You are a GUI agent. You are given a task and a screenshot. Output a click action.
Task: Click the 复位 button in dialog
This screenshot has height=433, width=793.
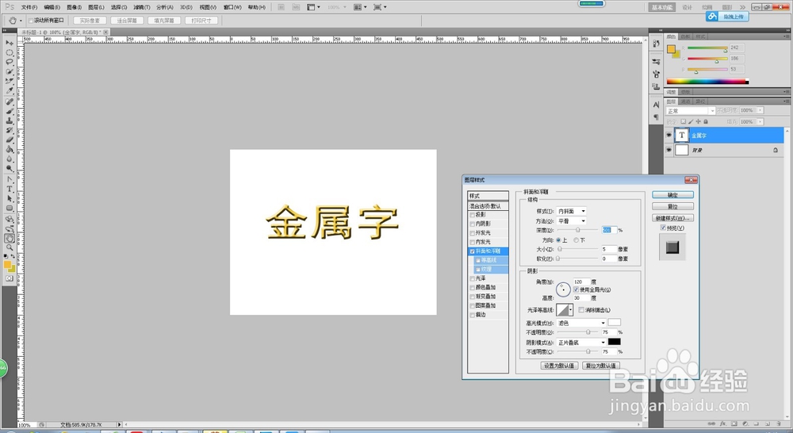pyautogui.click(x=672, y=206)
